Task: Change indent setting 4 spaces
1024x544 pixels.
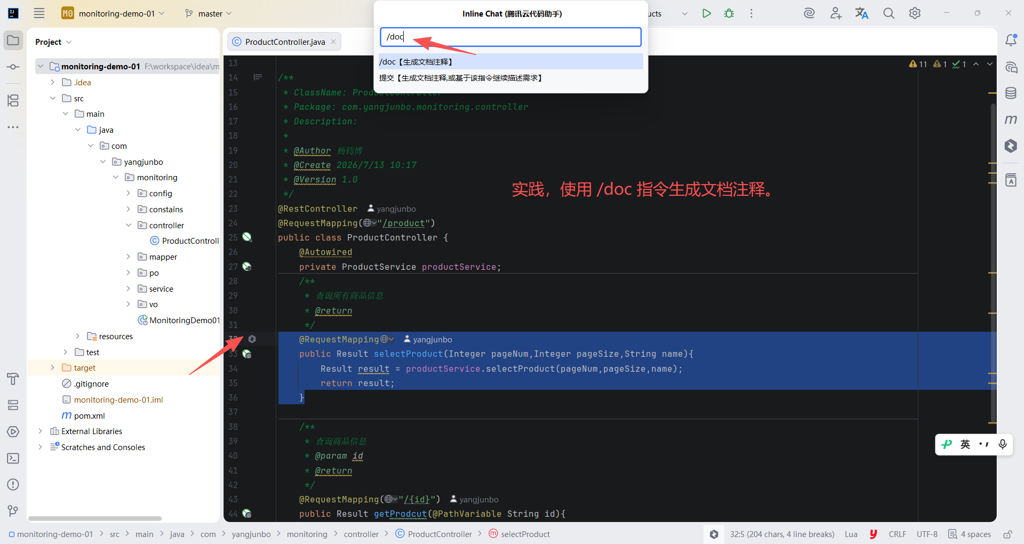Action: (970, 534)
